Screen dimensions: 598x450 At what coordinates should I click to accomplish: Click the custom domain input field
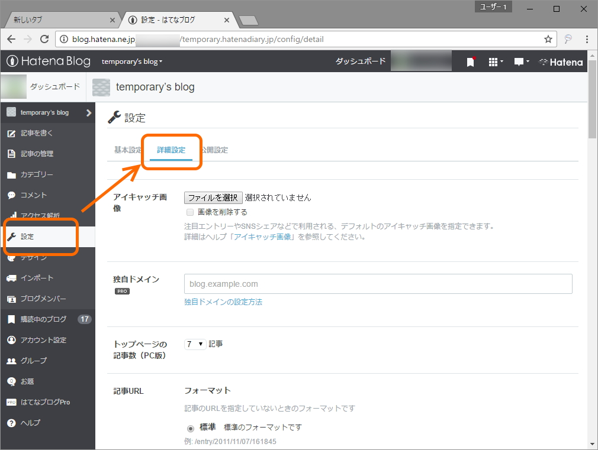pyautogui.click(x=379, y=284)
